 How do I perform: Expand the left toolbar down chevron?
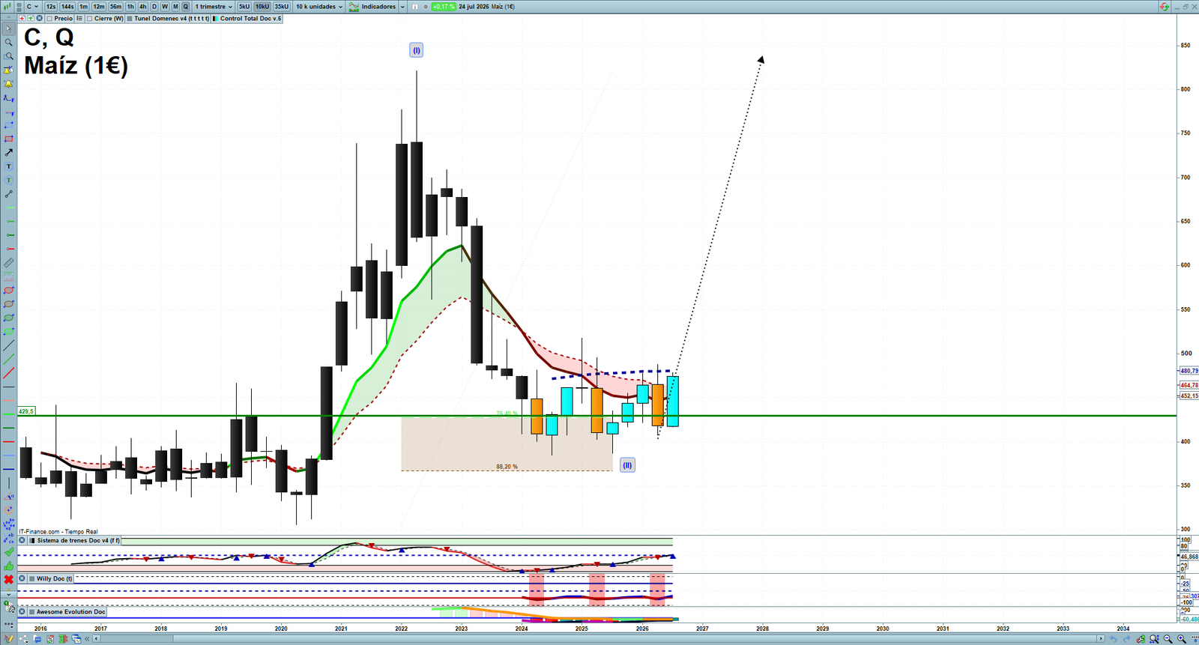[x=8, y=594]
